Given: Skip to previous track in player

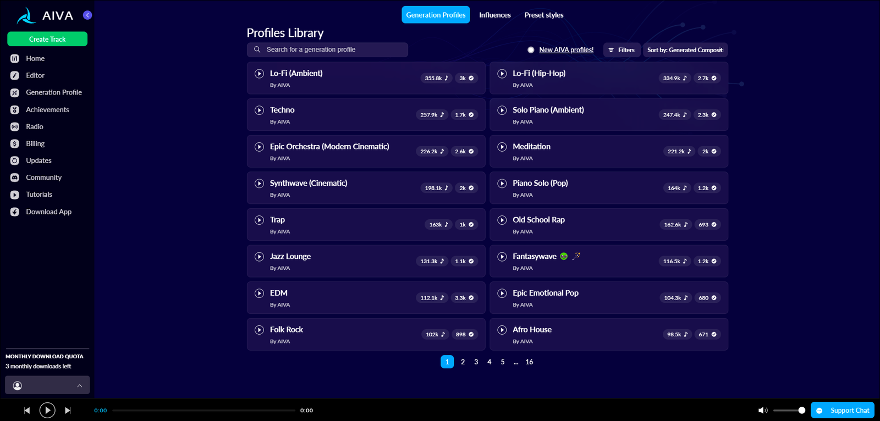Looking at the screenshot, I should 27,411.
